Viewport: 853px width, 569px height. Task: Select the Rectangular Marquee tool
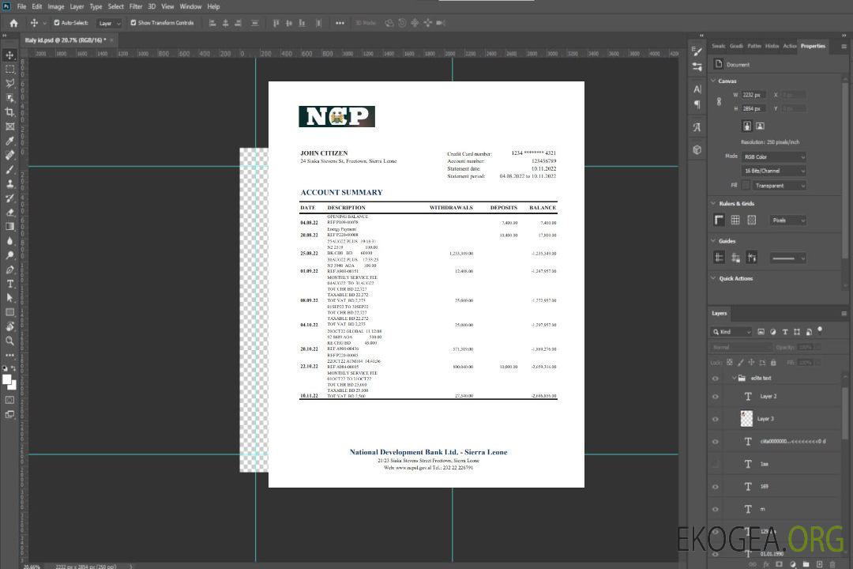tap(9, 69)
